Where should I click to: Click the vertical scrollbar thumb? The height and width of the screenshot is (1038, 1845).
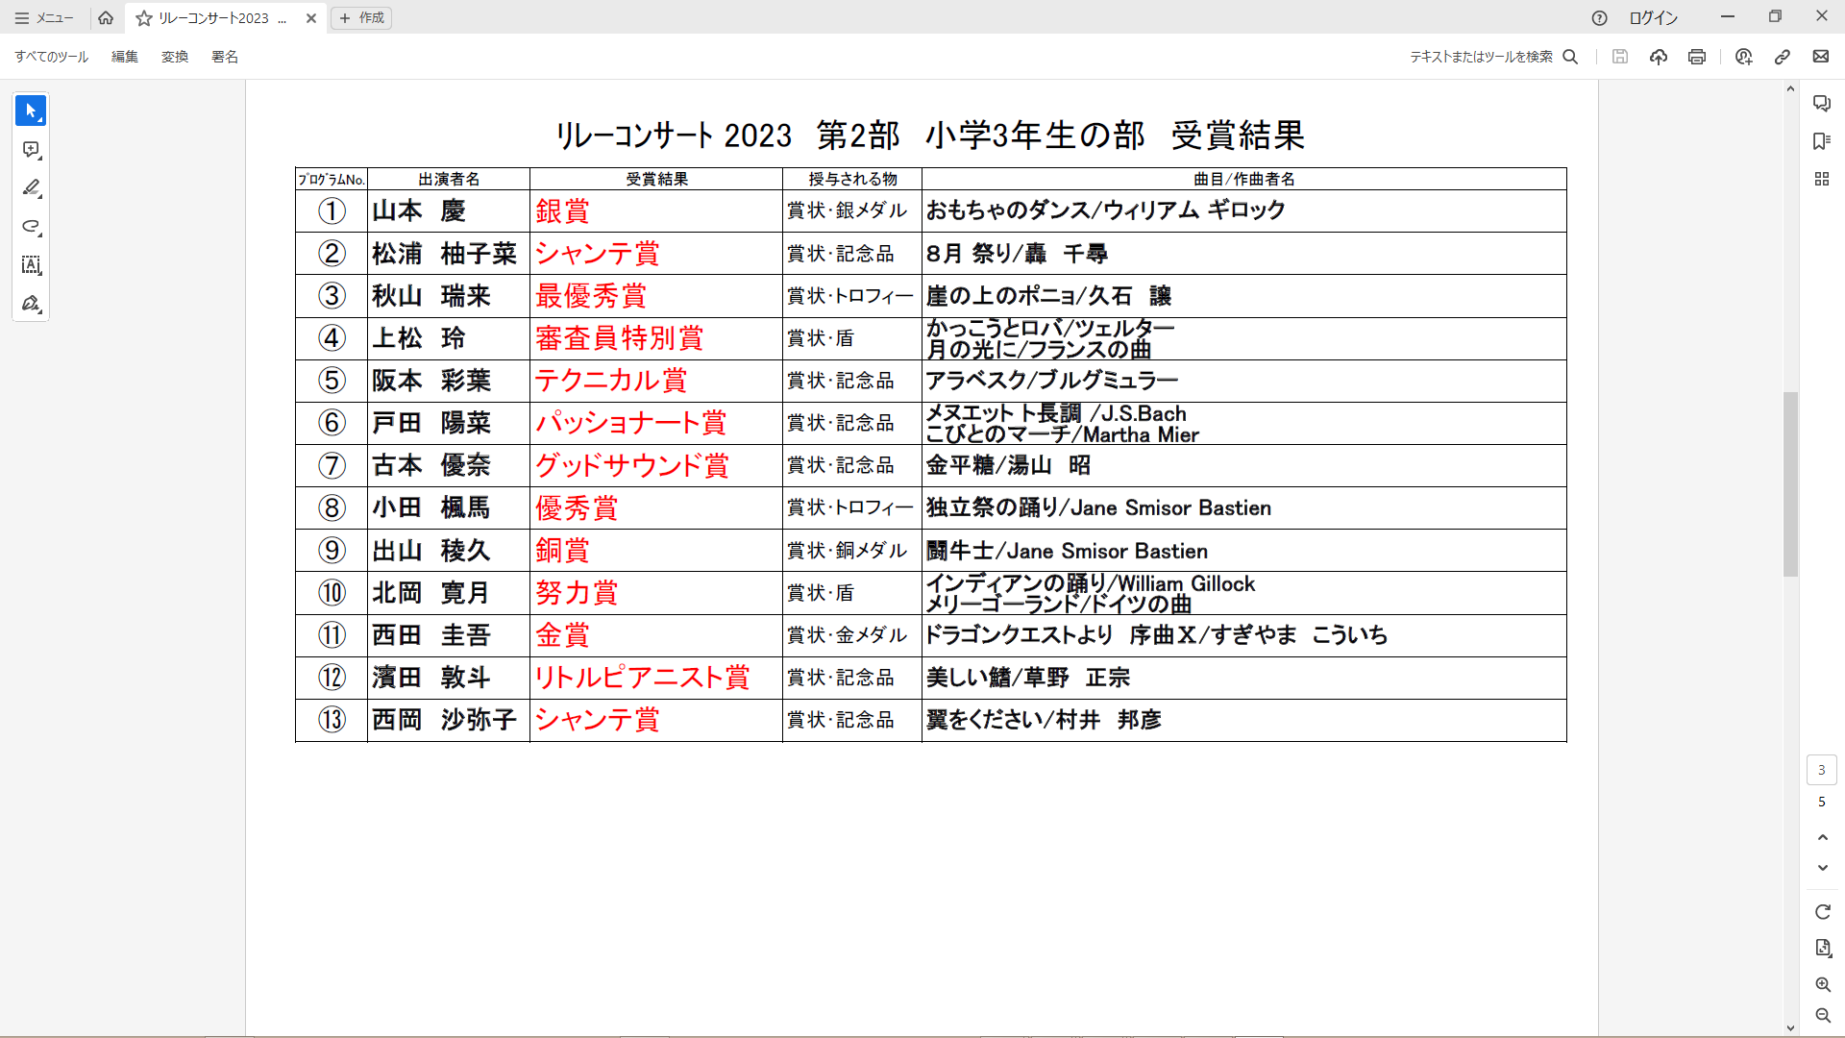tap(1790, 483)
